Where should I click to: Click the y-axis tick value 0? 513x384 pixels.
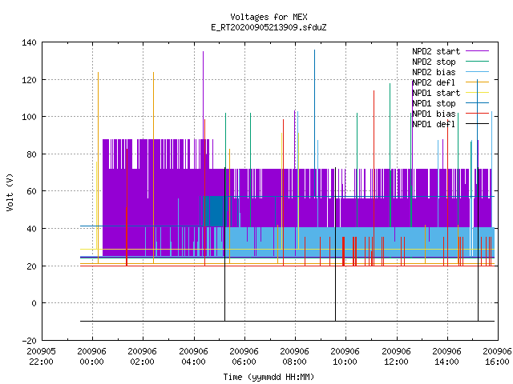coord(34,303)
